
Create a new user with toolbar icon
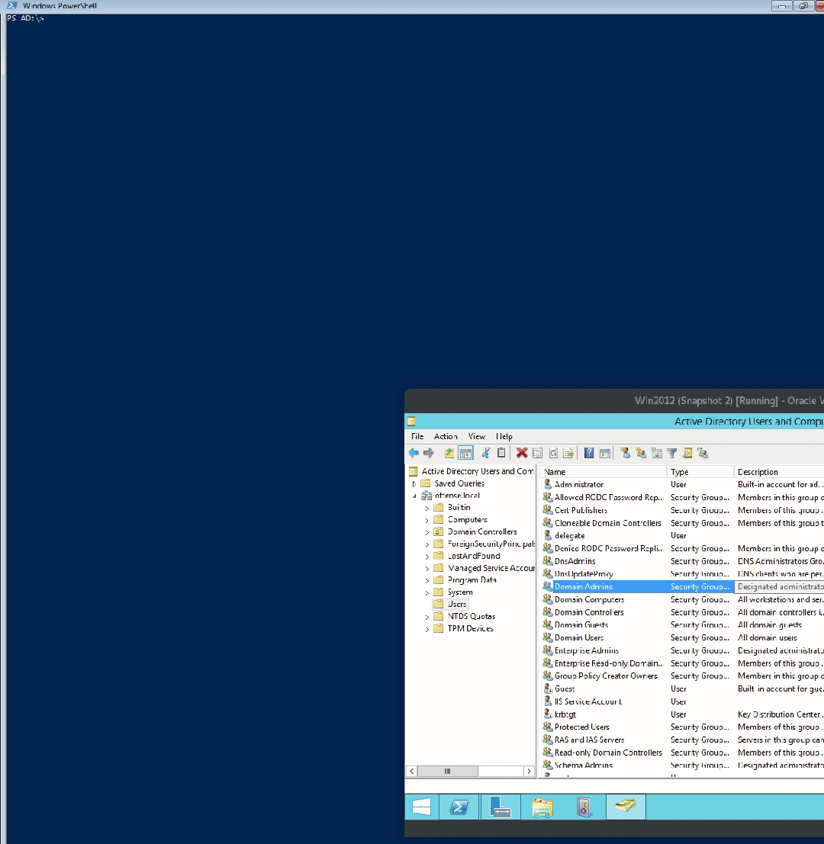626,453
